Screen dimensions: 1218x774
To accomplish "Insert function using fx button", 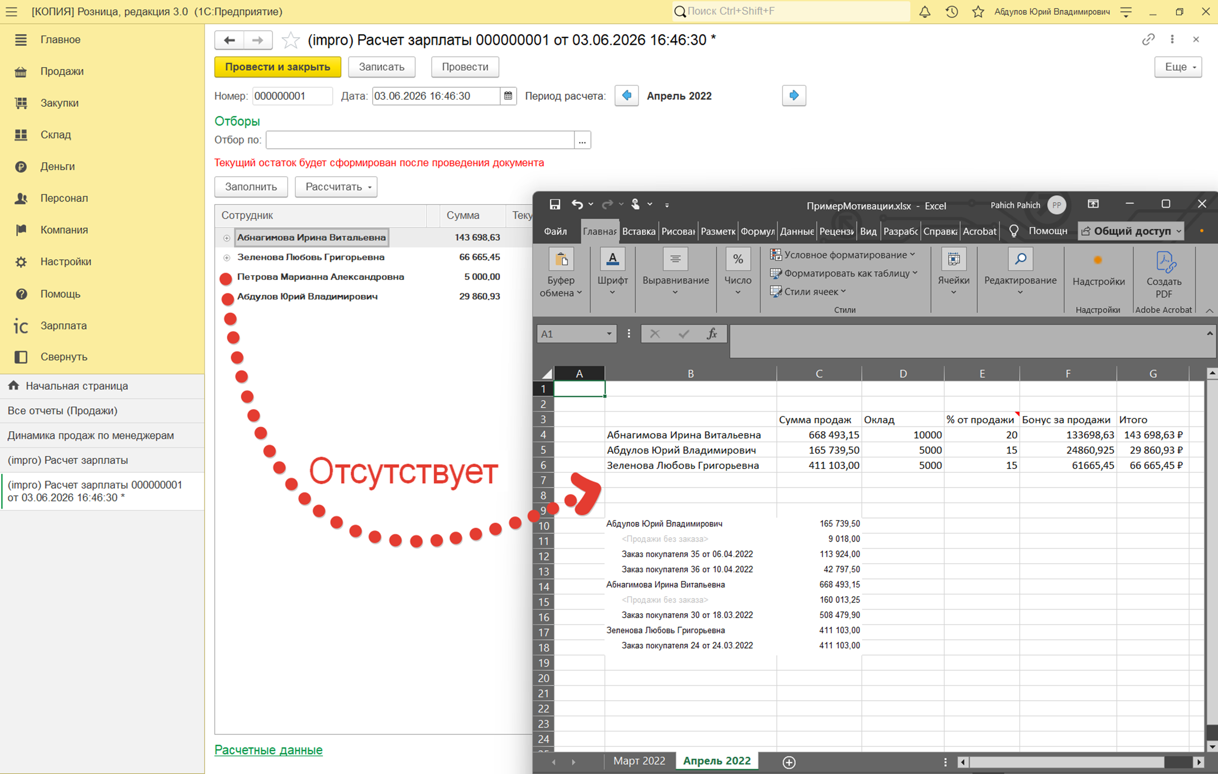I will (x=712, y=334).
